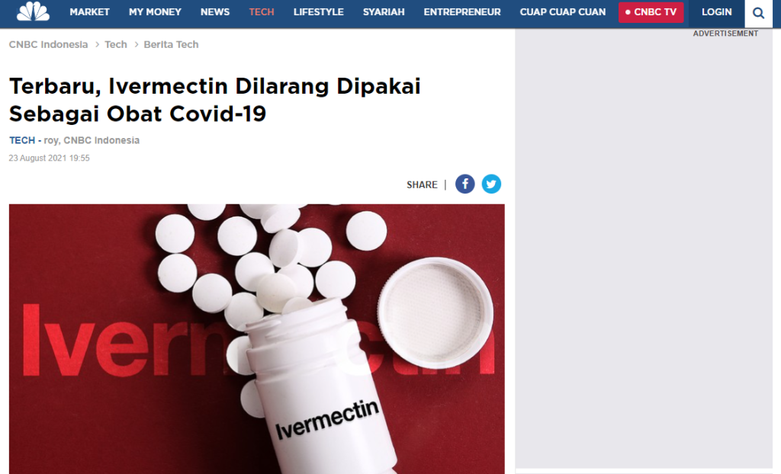Open CNBC Indonesia breadcrumb link
The height and width of the screenshot is (474, 781).
(x=48, y=44)
